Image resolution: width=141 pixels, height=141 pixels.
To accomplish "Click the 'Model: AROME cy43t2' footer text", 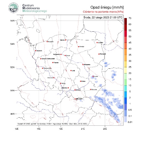I will pos(27,124).
